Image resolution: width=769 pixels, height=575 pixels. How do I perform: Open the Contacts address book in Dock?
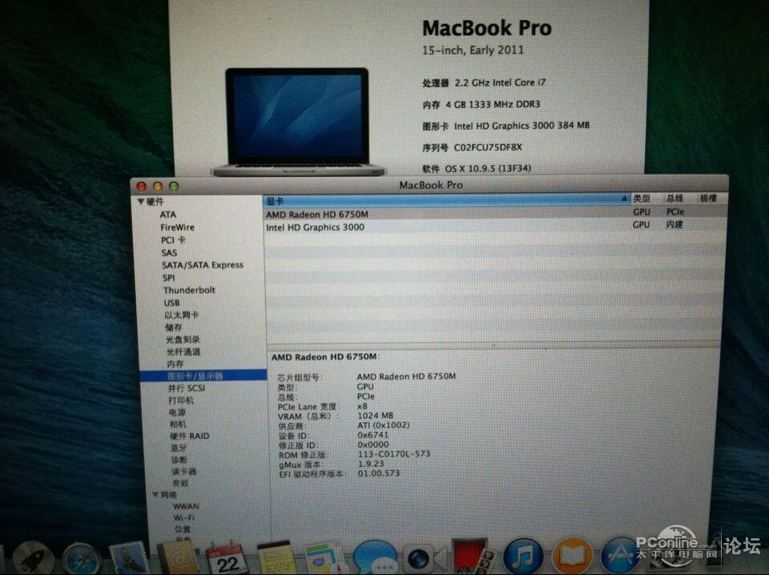(x=178, y=559)
